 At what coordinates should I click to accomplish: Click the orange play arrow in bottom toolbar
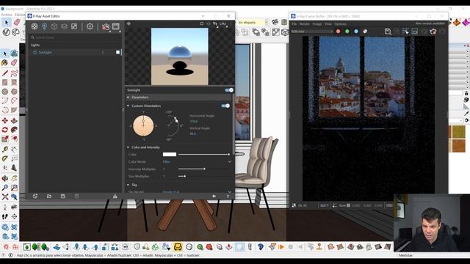(x=281, y=247)
